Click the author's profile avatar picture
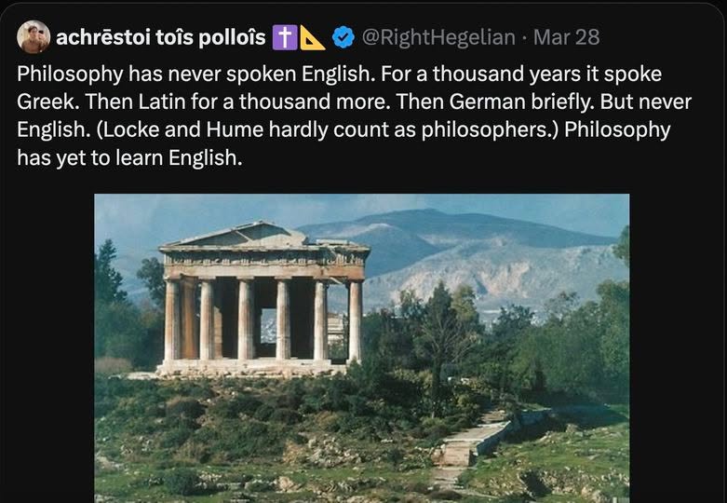Viewport: 727px width, 503px height. click(x=34, y=37)
